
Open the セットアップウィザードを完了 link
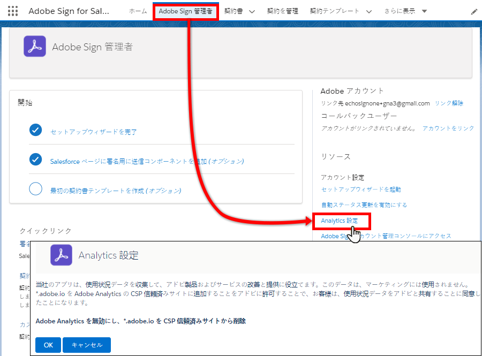[x=93, y=132]
